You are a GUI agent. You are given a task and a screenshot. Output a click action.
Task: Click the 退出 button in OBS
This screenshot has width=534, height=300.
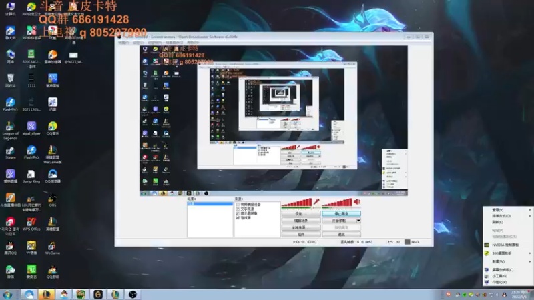[341, 235]
